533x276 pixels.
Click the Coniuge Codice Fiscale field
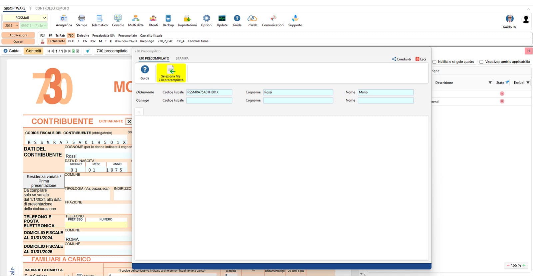pyautogui.click(x=209, y=101)
